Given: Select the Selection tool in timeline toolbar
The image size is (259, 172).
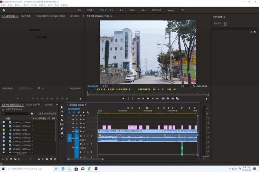Looking at the screenshot, I should 62,107.
